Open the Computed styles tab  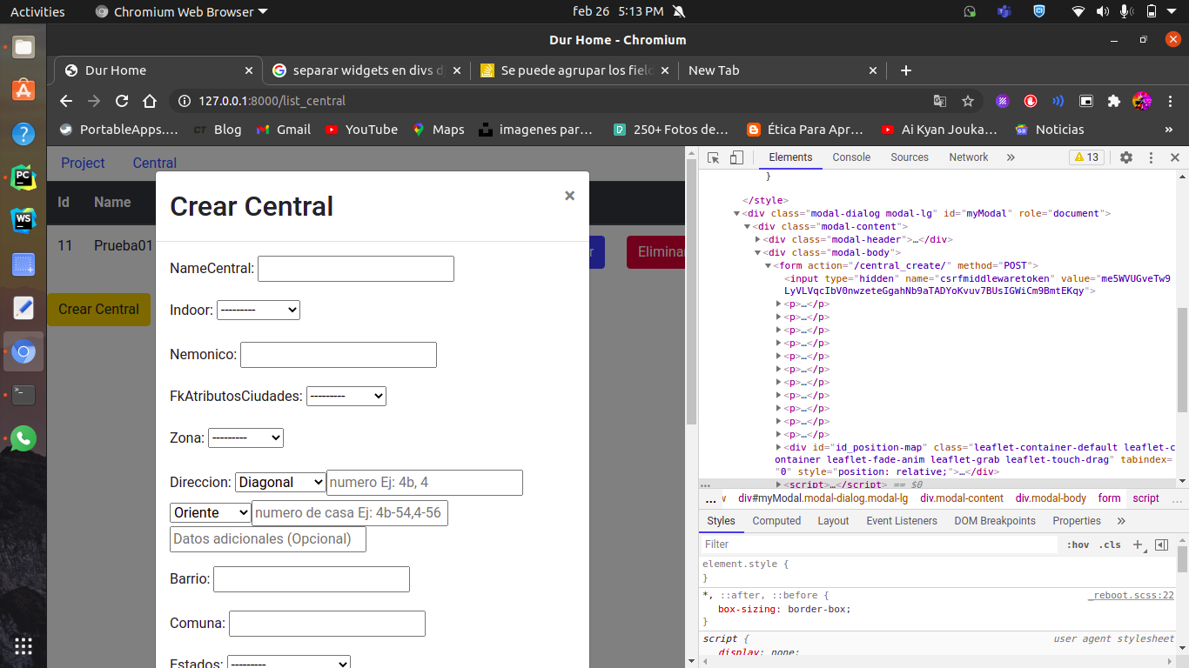coord(776,521)
